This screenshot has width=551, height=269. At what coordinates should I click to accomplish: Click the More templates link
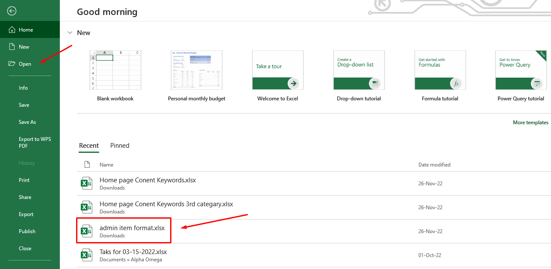(x=530, y=123)
